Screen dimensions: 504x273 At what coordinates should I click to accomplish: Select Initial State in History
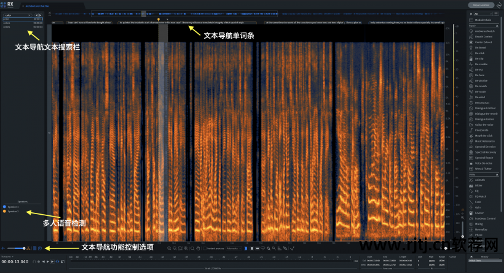[x=477, y=261]
